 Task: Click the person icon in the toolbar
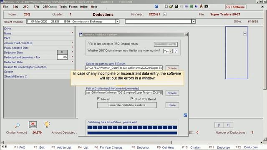pyautogui.click(x=201, y=7)
